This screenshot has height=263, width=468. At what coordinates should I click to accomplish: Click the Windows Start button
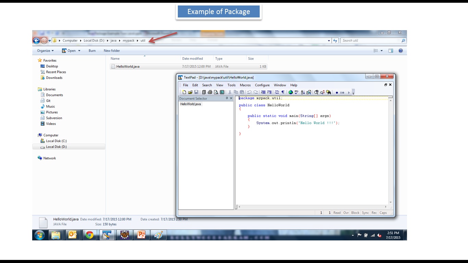39,235
